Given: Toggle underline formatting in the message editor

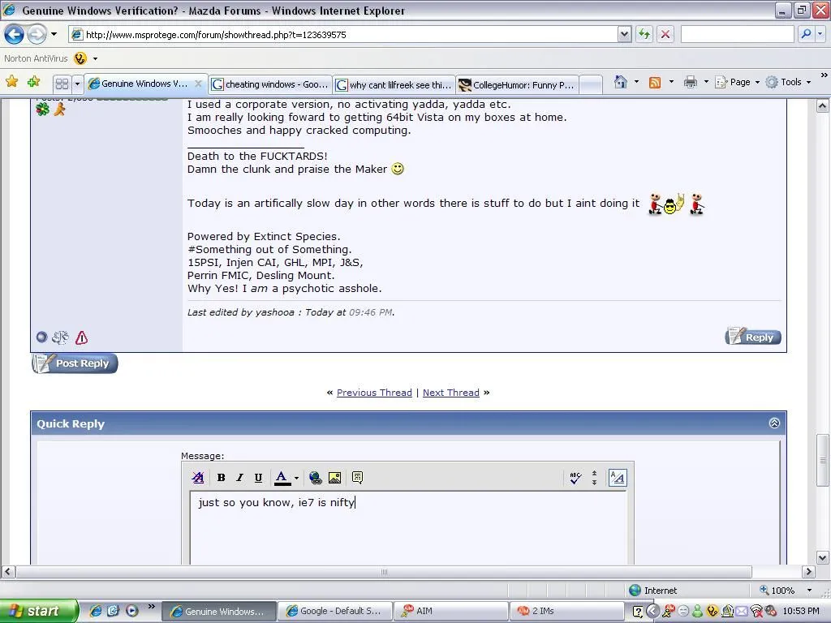Looking at the screenshot, I should point(258,477).
